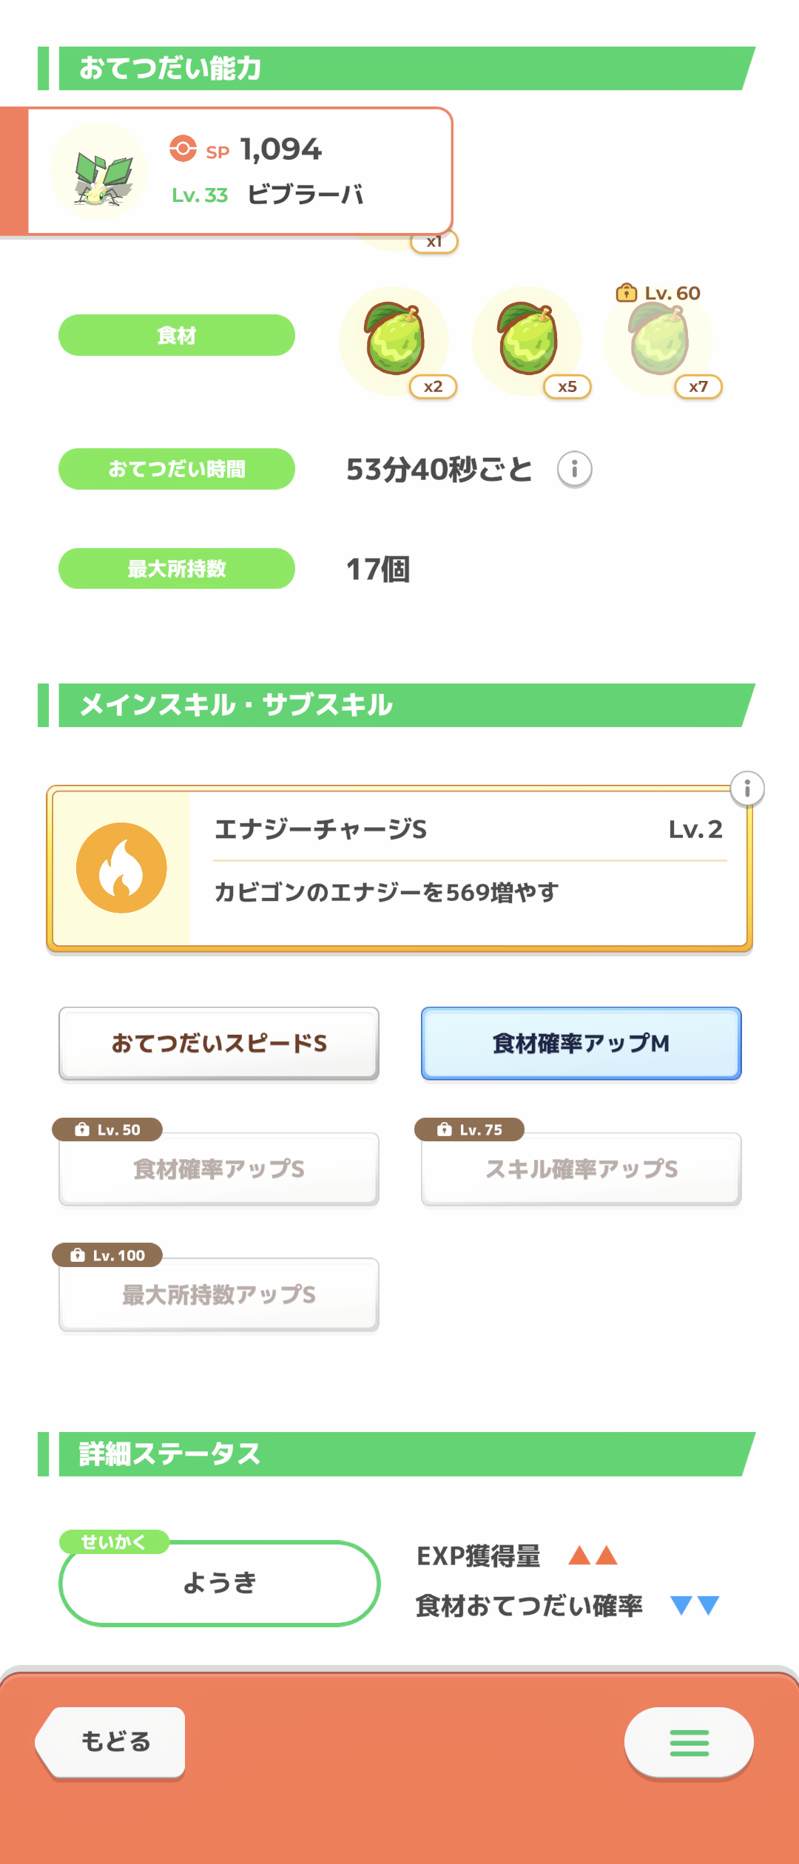
Task: Tap the 最大所持数 green label
Action: (x=177, y=569)
